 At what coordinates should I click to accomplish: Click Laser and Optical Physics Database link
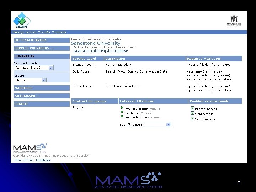[101, 51]
